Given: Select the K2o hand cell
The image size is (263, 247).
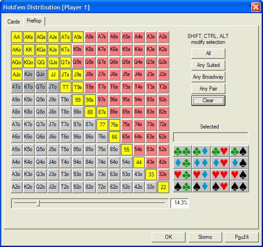Looking at the screenshot, I should (x=29, y=187).
